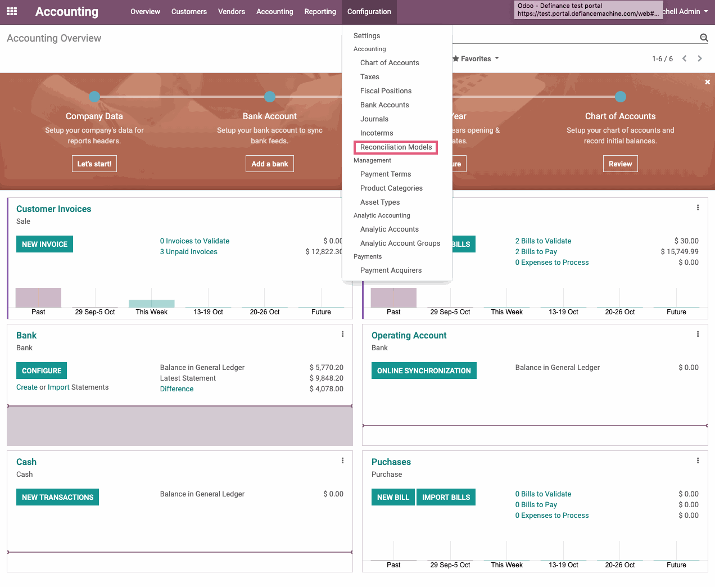This screenshot has width=715, height=587.
Task: Open the Customers menu
Action: click(x=189, y=11)
